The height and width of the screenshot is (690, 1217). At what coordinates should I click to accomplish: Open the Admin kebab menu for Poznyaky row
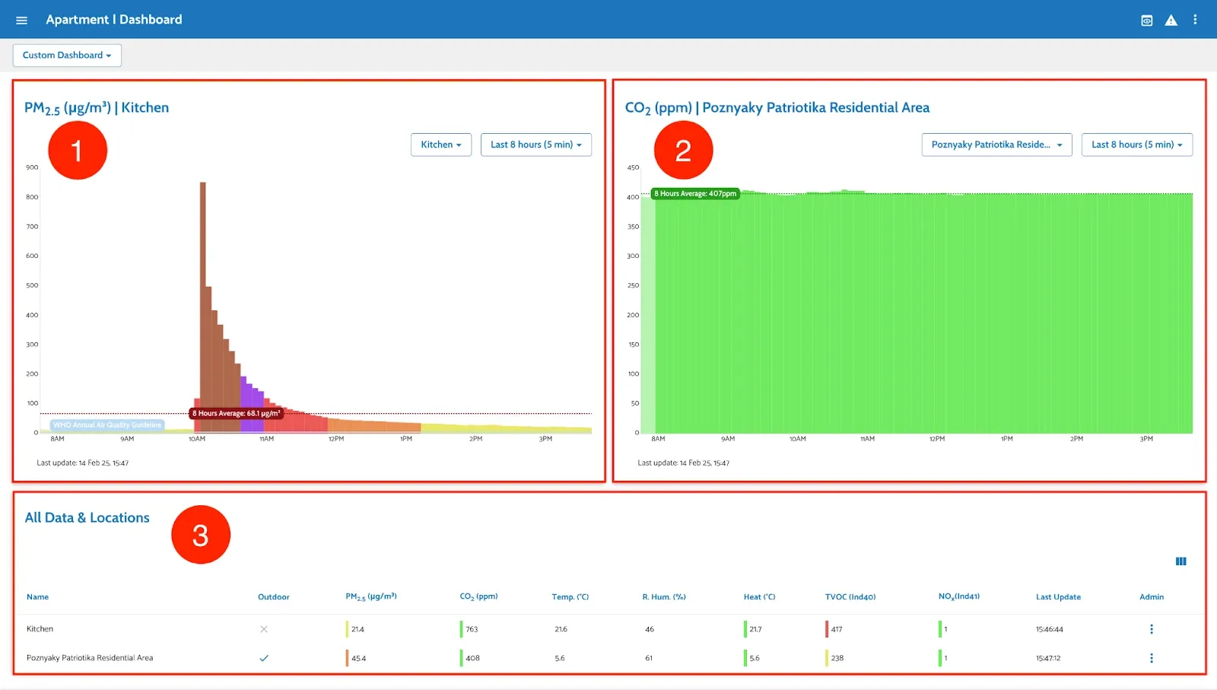click(x=1152, y=658)
